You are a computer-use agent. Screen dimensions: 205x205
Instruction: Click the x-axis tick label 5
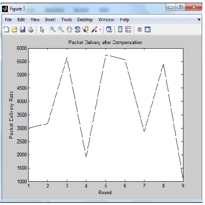coord(106,186)
